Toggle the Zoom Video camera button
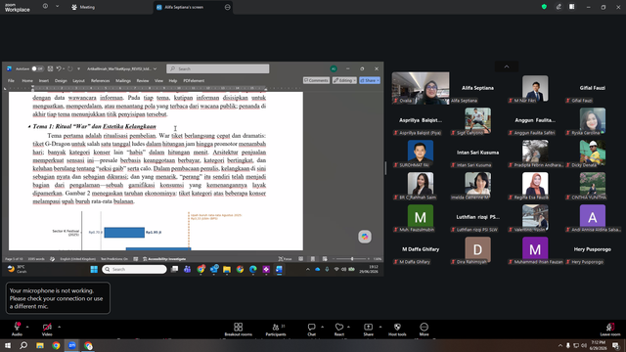 tap(47, 329)
